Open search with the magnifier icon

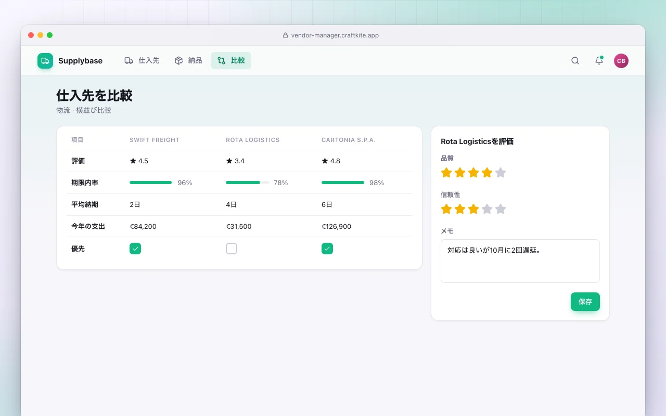pos(575,61)
